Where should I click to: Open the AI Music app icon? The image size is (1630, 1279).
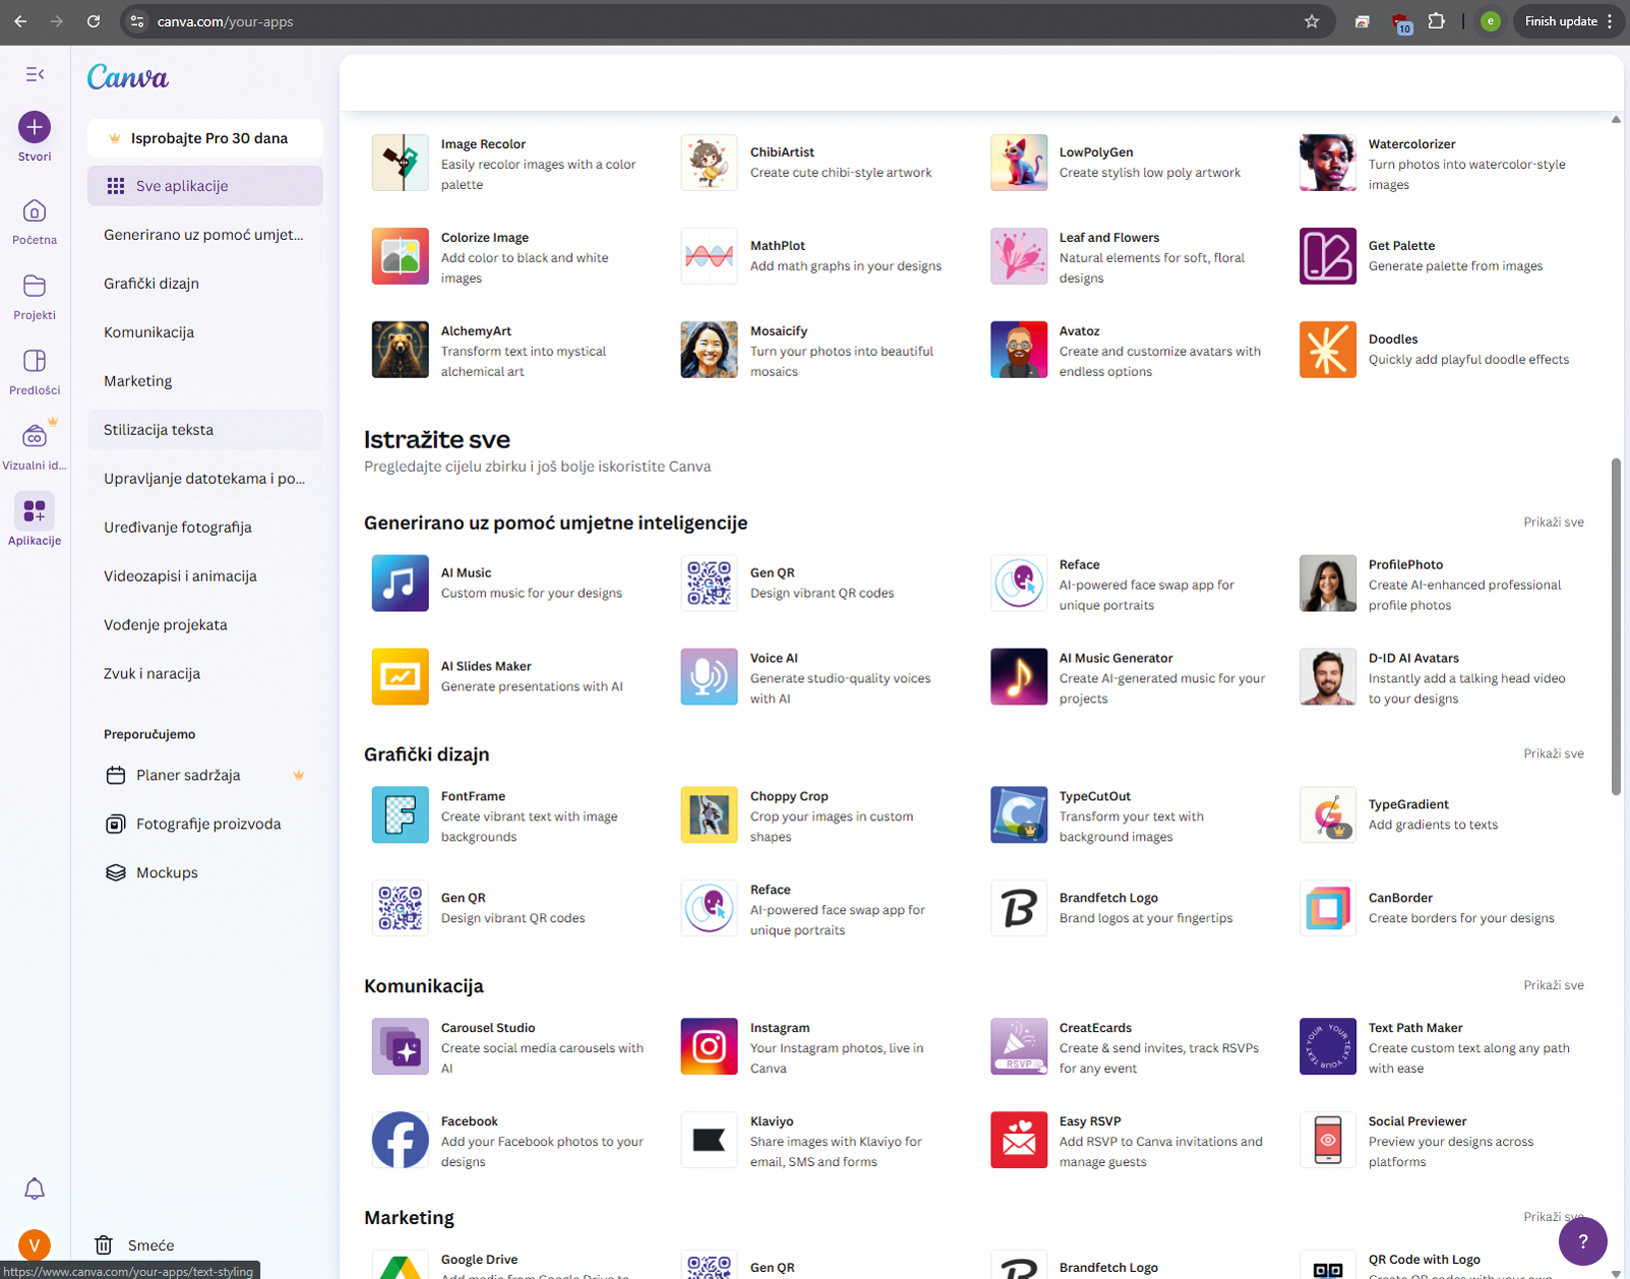pos(400,583)
